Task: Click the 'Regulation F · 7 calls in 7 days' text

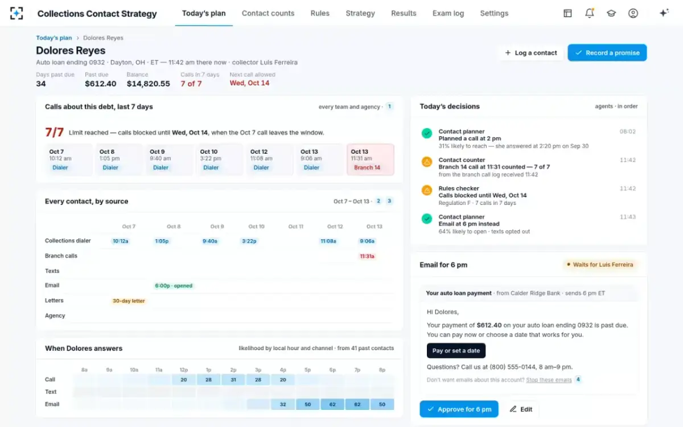Action: tap(477, 203)
